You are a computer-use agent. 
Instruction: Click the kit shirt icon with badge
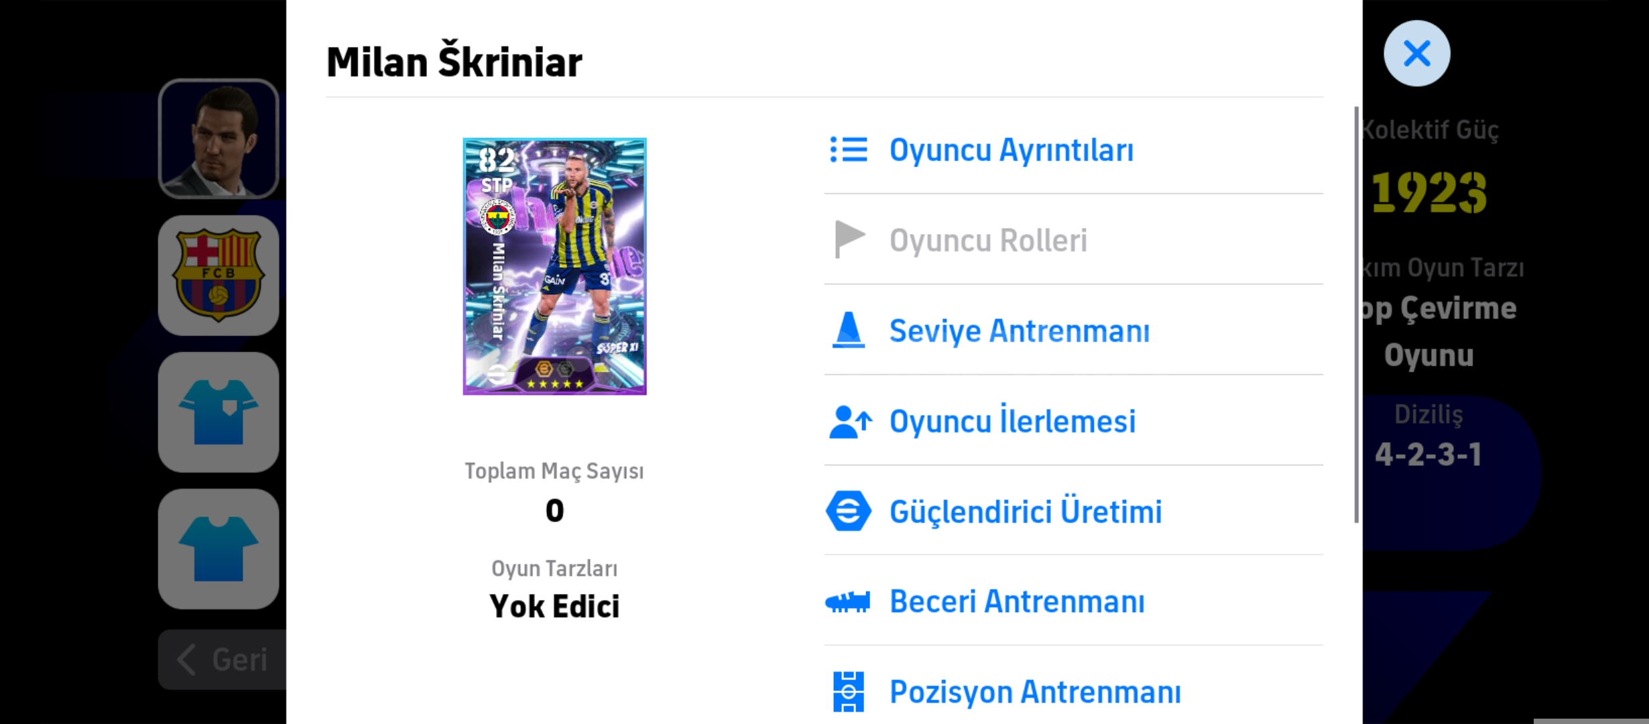219,412
